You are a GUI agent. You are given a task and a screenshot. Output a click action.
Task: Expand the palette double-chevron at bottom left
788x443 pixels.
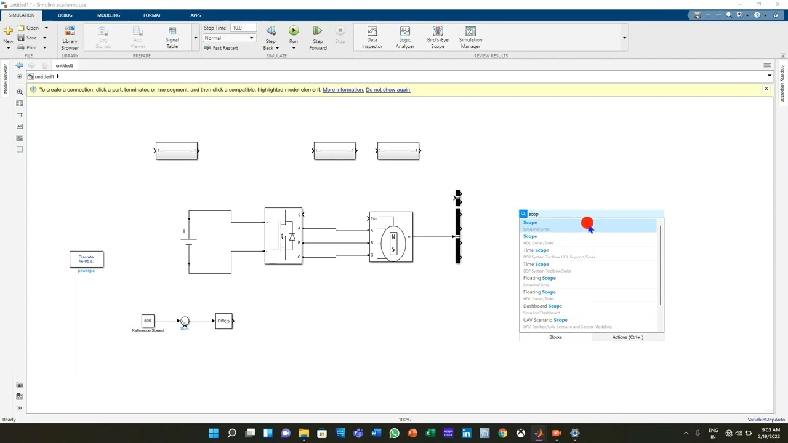20,408
